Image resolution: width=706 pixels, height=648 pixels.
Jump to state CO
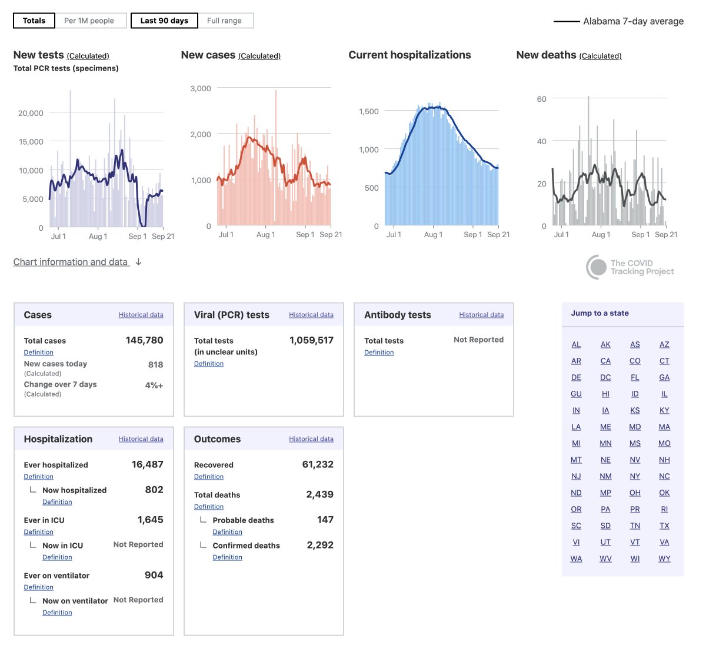pos(635,361)
